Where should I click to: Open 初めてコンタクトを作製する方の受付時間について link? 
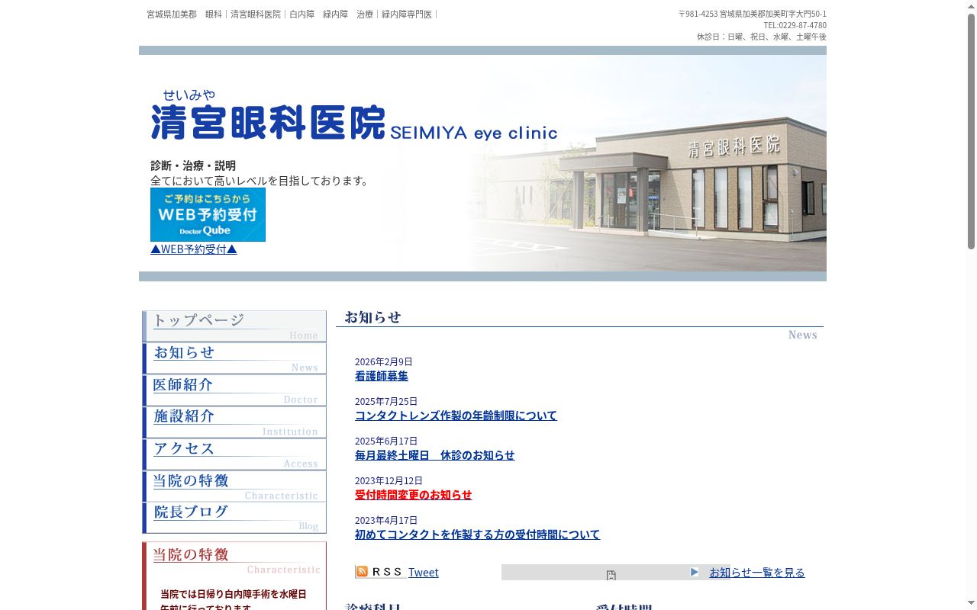pos(478,535)
